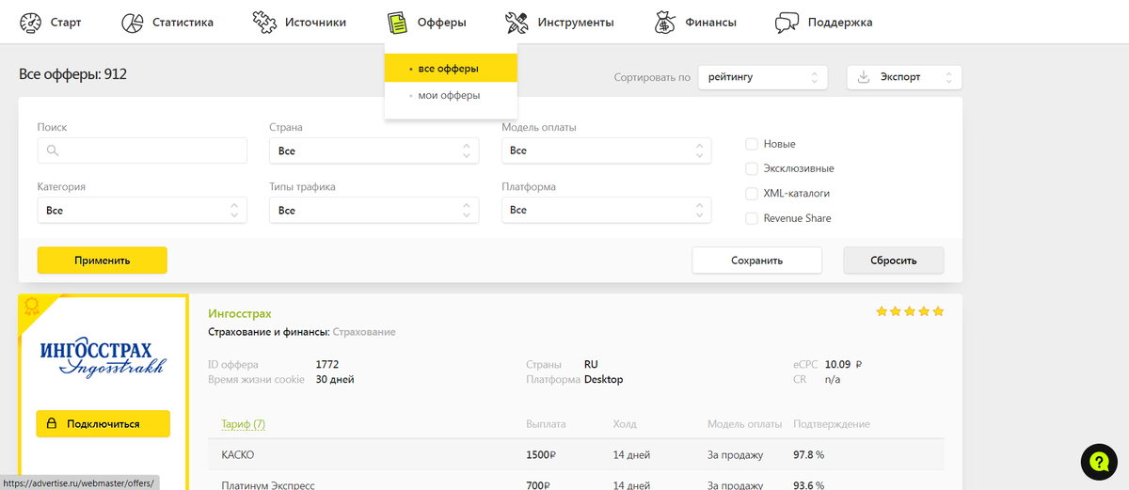Click the 1500₽ payout value

pyautogui.click(x=541, y=455)
